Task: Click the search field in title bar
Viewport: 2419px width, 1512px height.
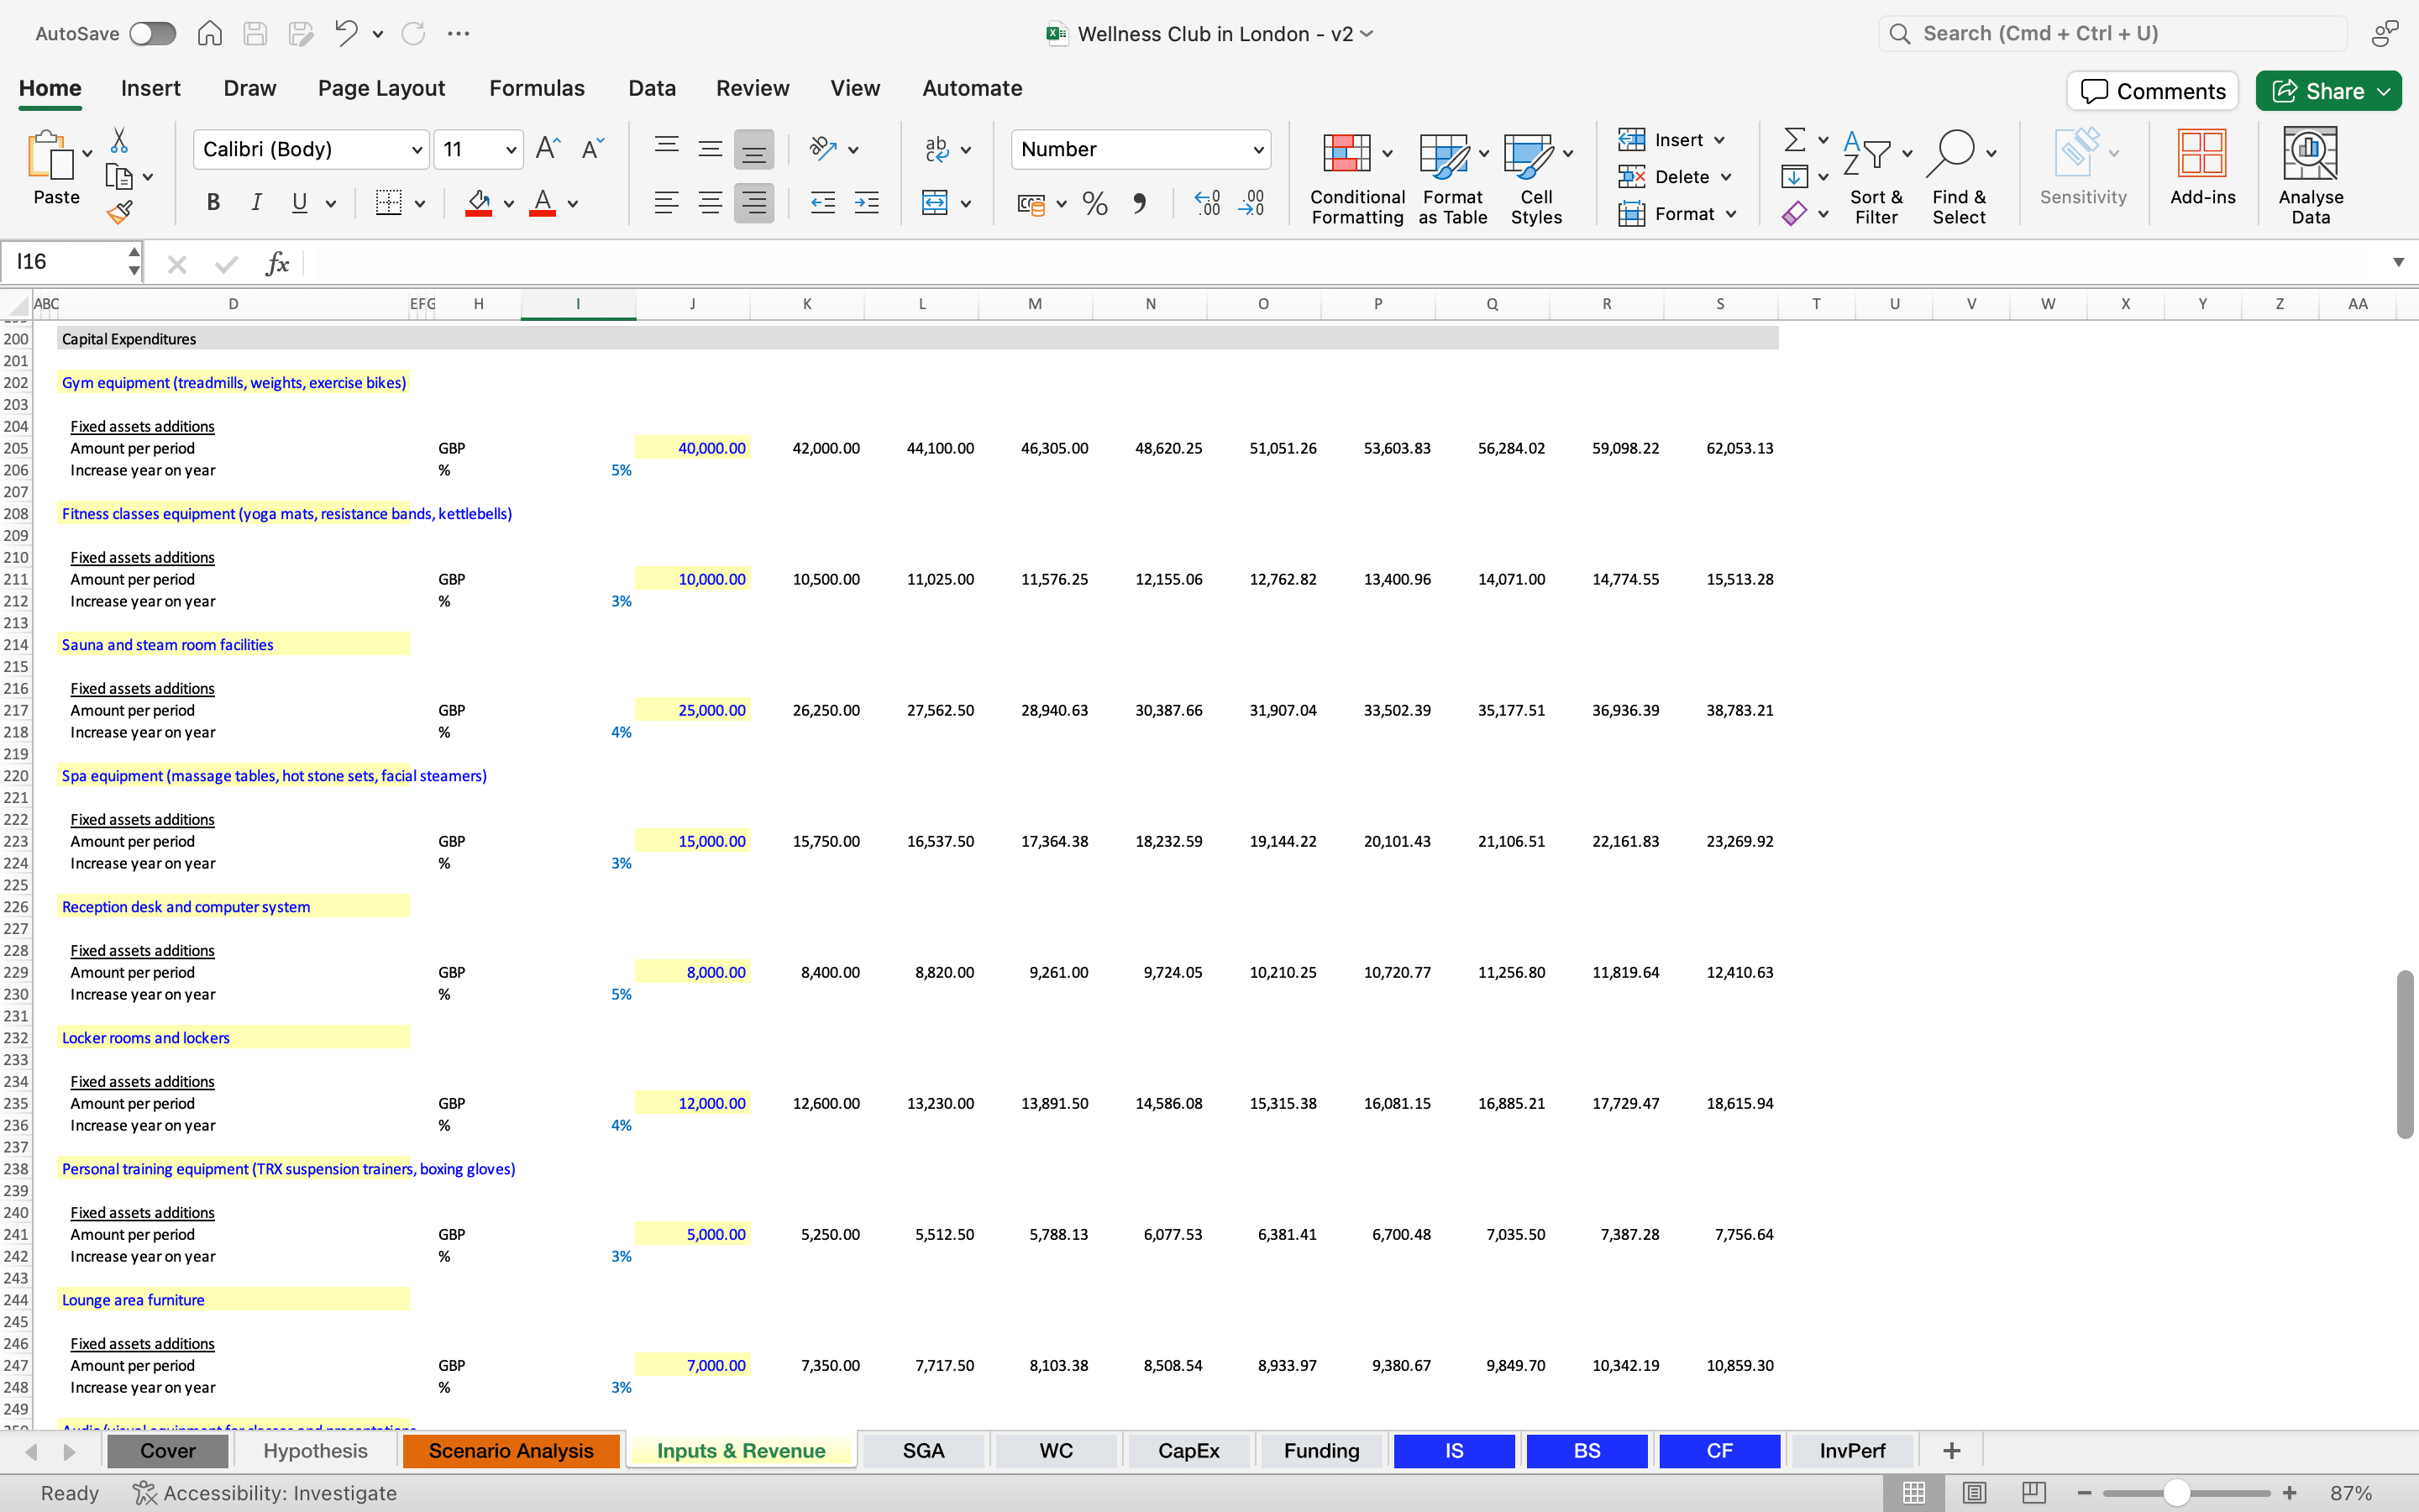Action: point(2112,34)
